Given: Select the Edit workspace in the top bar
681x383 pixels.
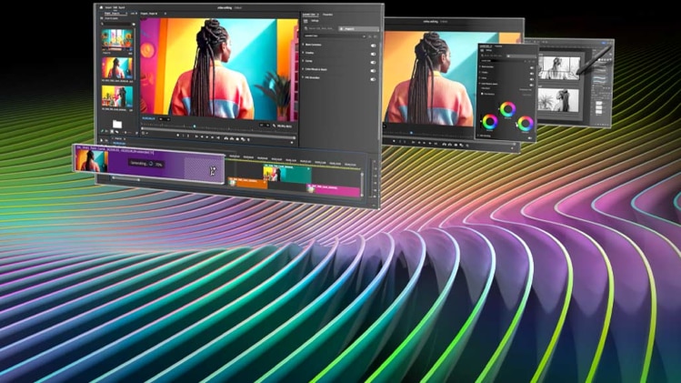Looking at the screenshot, I should pos(115,7).
